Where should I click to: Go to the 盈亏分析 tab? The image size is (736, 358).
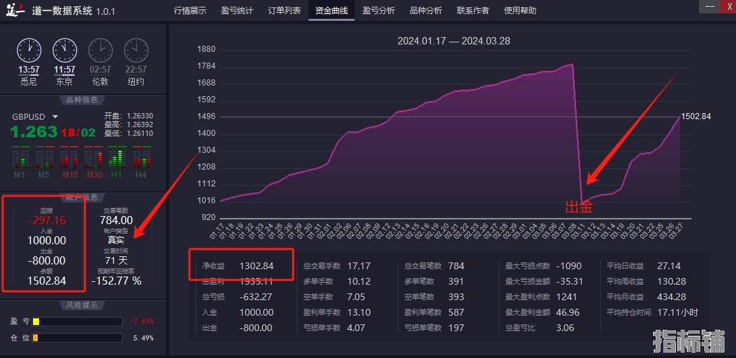379,10
